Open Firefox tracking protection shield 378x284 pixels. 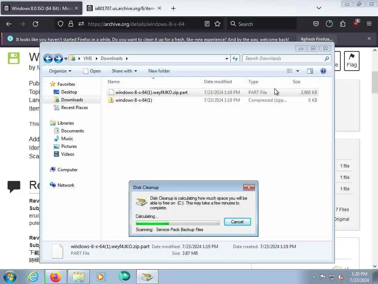click(60, 24)
